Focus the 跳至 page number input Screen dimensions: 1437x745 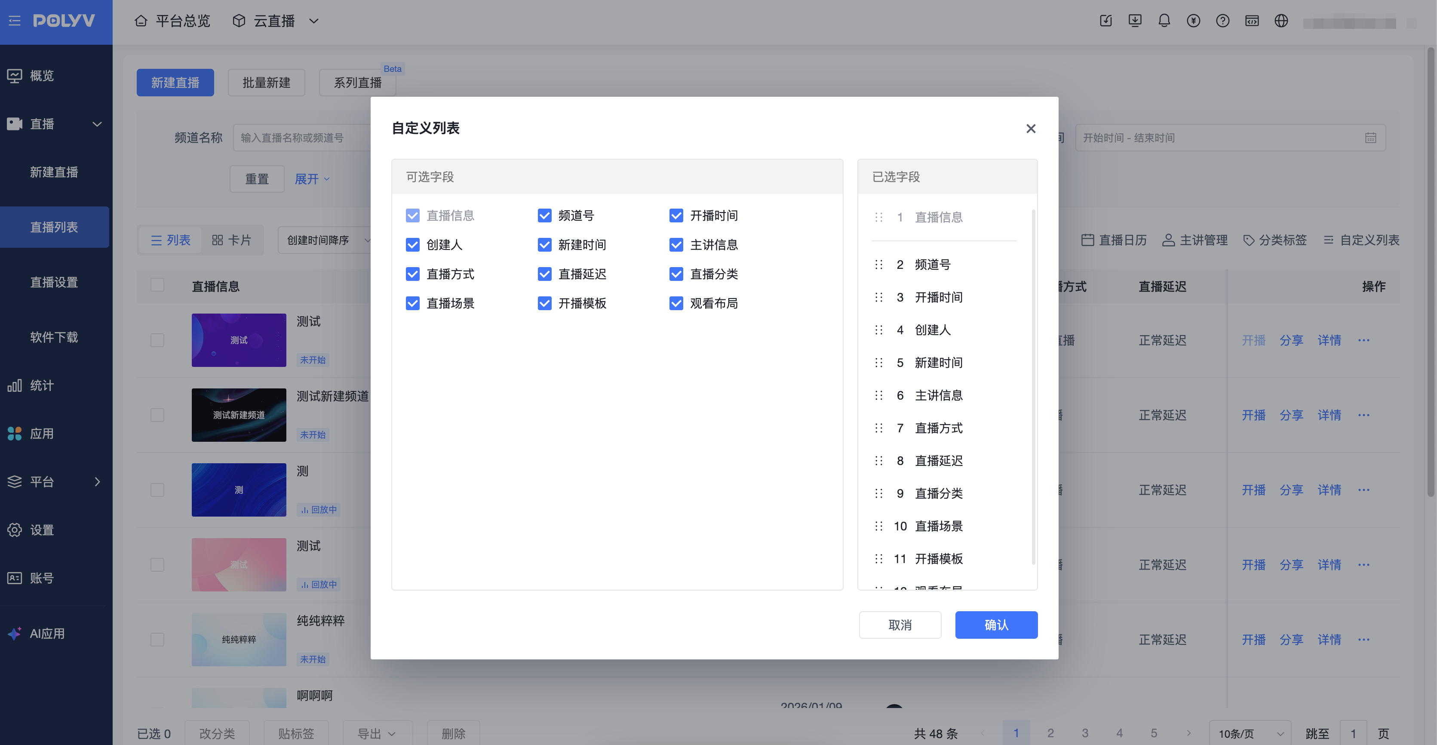[x=1353, y=733]
